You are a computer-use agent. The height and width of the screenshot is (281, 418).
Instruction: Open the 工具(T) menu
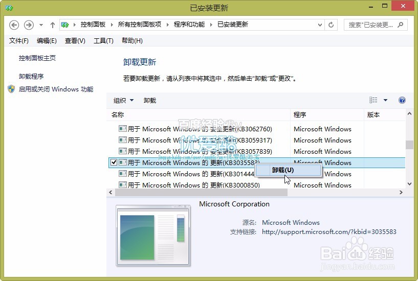[x=103, y=41]
